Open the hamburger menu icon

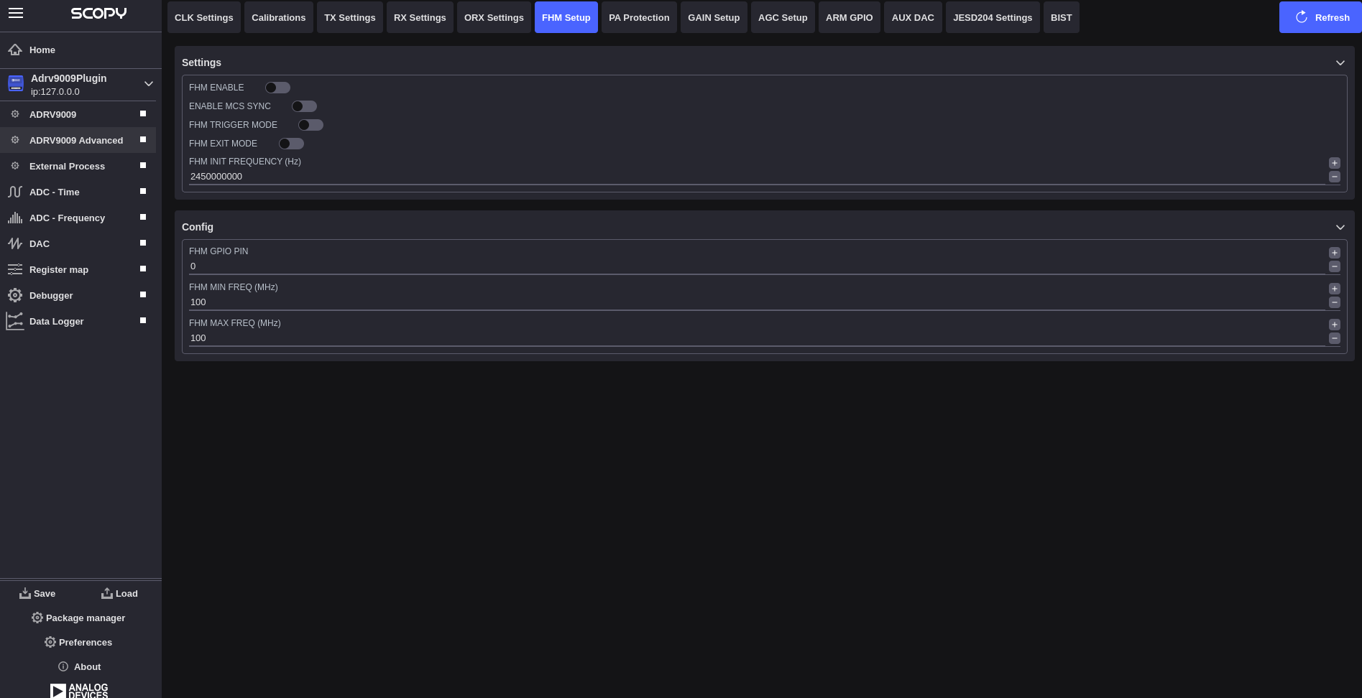pos(16,13)
